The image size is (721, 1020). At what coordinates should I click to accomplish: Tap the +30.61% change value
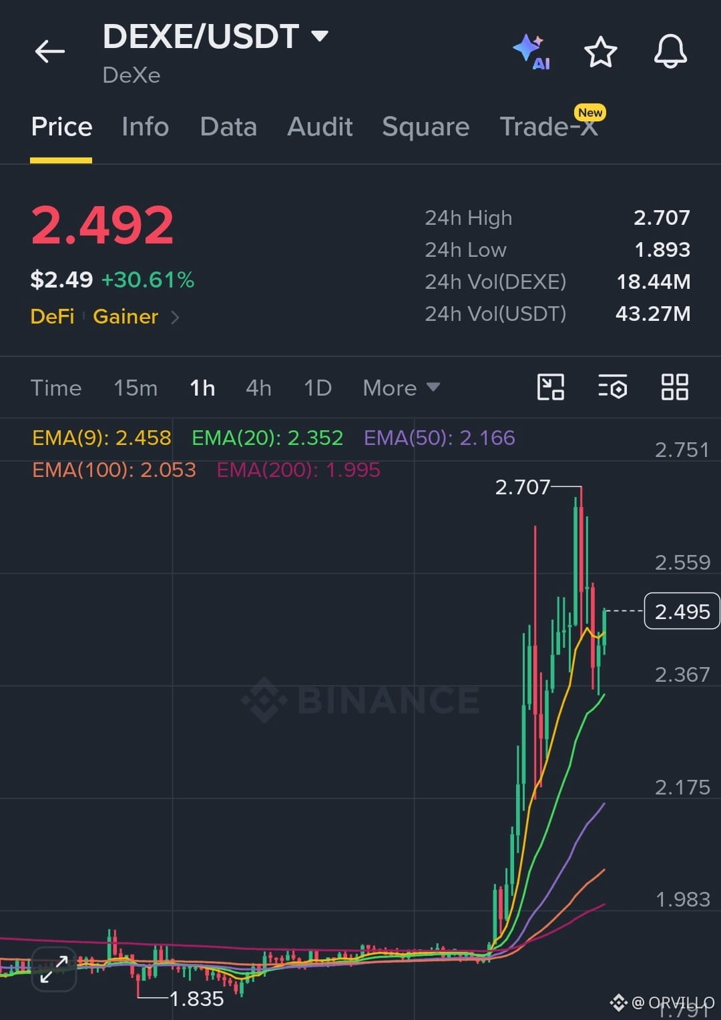148,280
